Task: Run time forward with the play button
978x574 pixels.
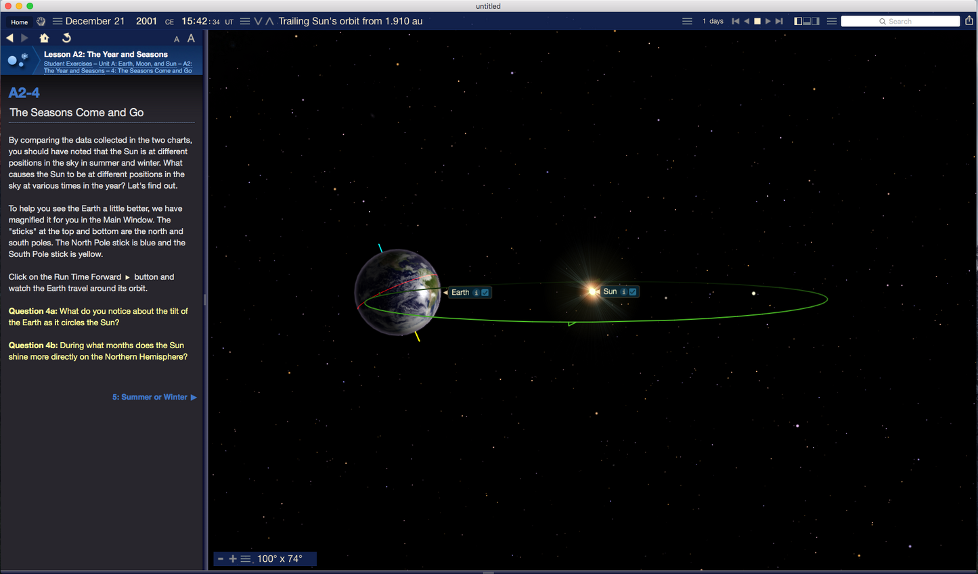Action: pos(768,21)
